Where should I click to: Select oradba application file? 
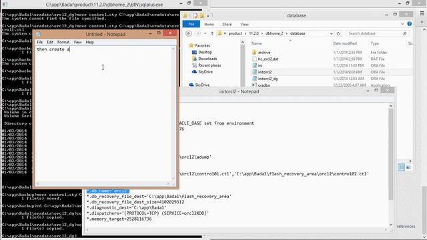coord(264,85)
